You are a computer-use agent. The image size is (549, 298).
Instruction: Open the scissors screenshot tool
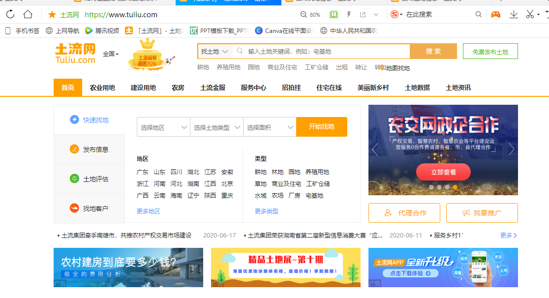click(530, 14)
